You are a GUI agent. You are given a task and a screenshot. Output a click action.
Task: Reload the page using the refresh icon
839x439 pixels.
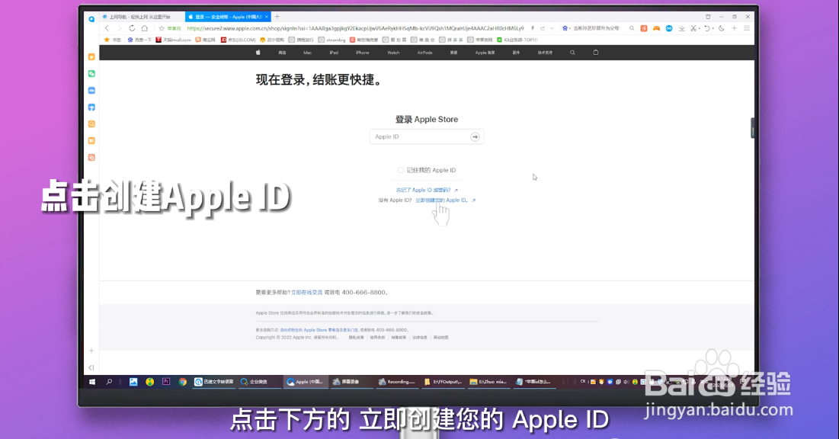[x=133, y=28]
